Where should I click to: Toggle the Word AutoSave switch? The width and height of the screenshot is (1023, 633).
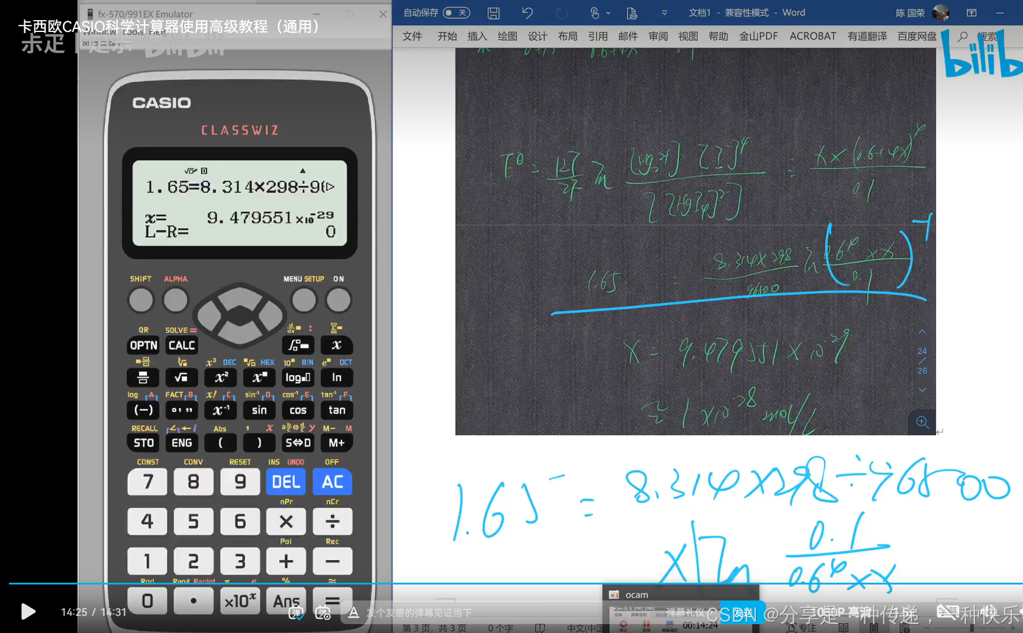coord(456,12)
